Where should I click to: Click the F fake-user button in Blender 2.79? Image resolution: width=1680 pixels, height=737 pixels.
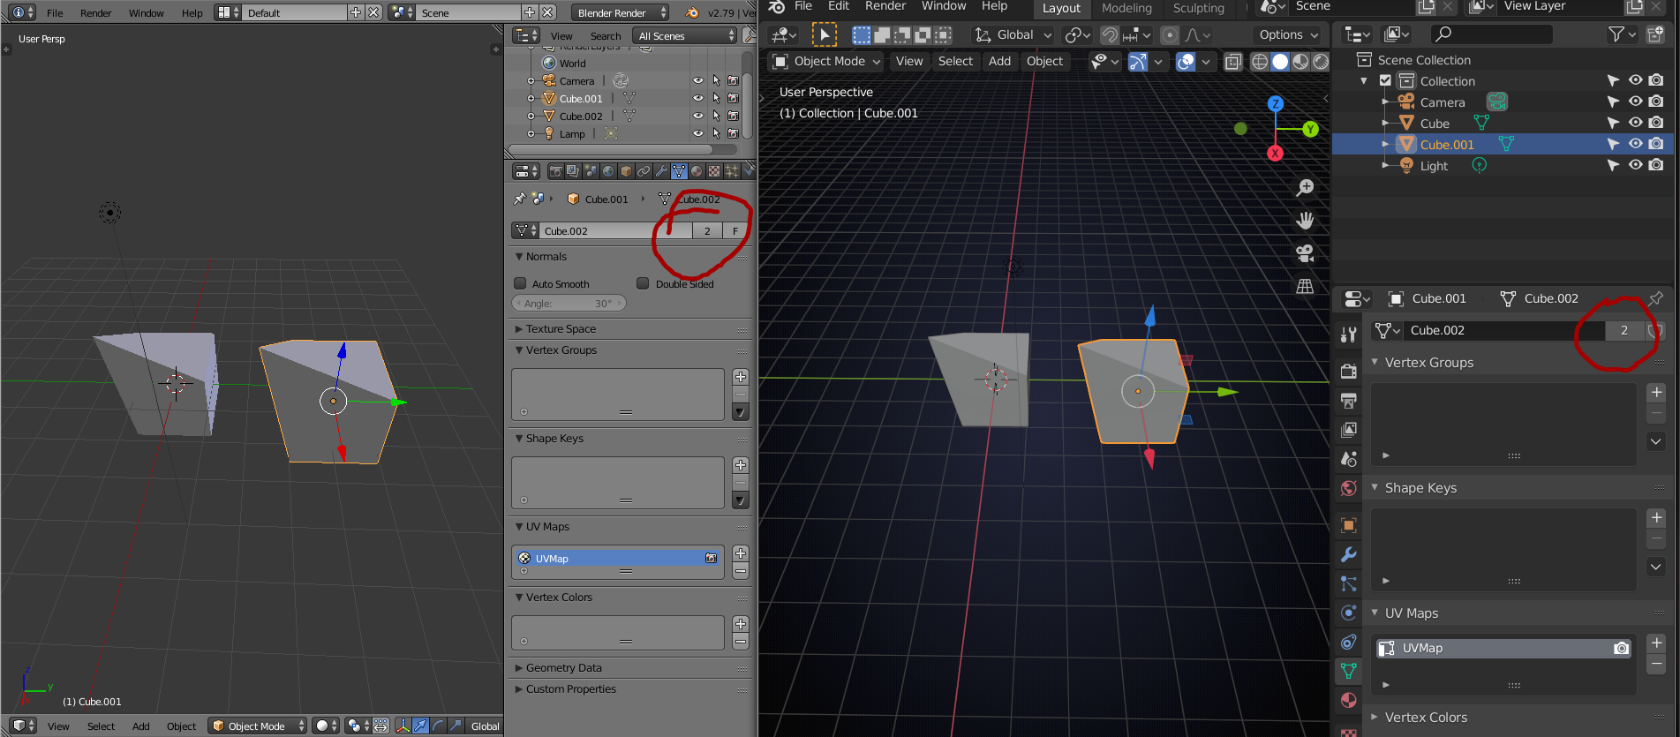[x=735, y=231]
